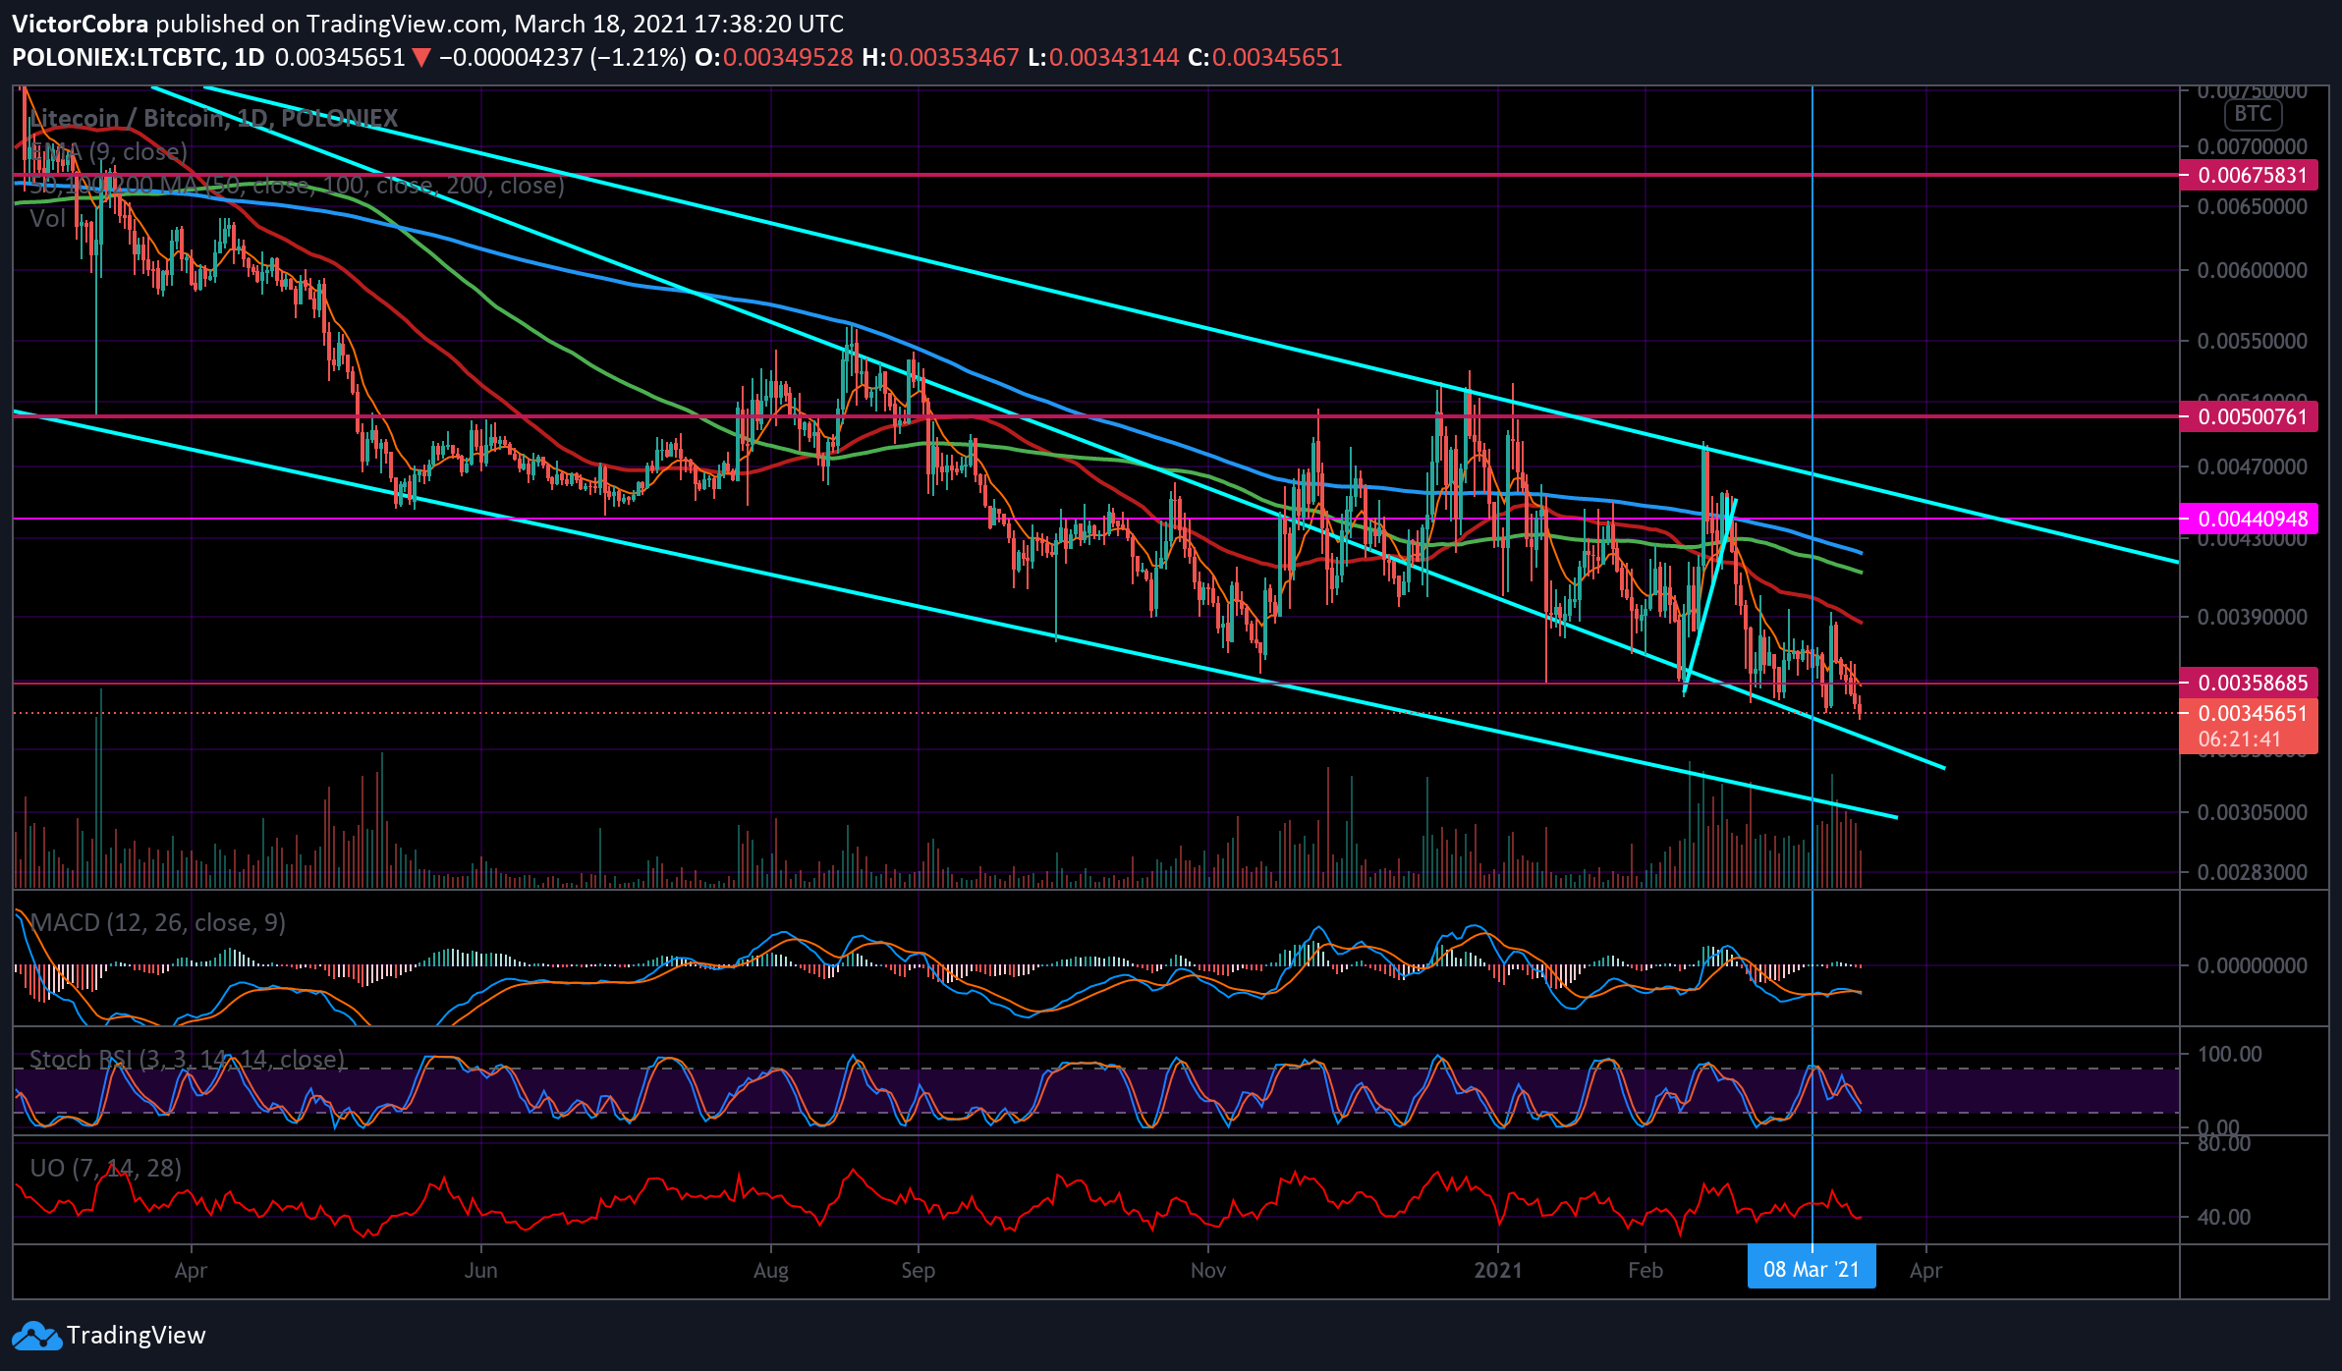This screenshot has height=1371, width=2342.
Task: Click the 0.00600000 price axis tick
Action: (x=2252, y=270)
